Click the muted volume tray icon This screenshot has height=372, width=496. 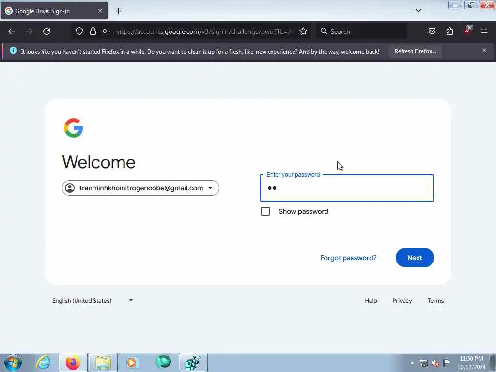tap(435, 363)
